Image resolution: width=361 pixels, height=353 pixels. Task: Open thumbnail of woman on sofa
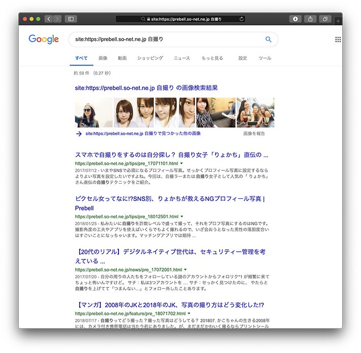pyautogui.click(x=216, y=112)
